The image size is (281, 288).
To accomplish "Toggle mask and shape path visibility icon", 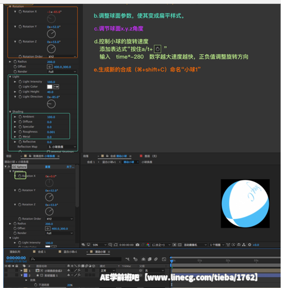I will (x=116, y=245).
